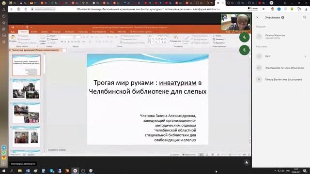Select slide 2 thumbnail with photo collage

tap(26, 89)
